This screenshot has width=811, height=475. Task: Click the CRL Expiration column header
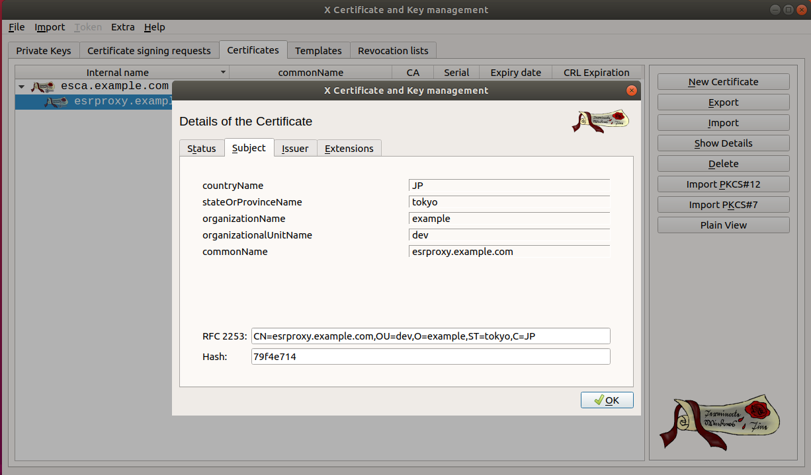(x=596, y=73)
